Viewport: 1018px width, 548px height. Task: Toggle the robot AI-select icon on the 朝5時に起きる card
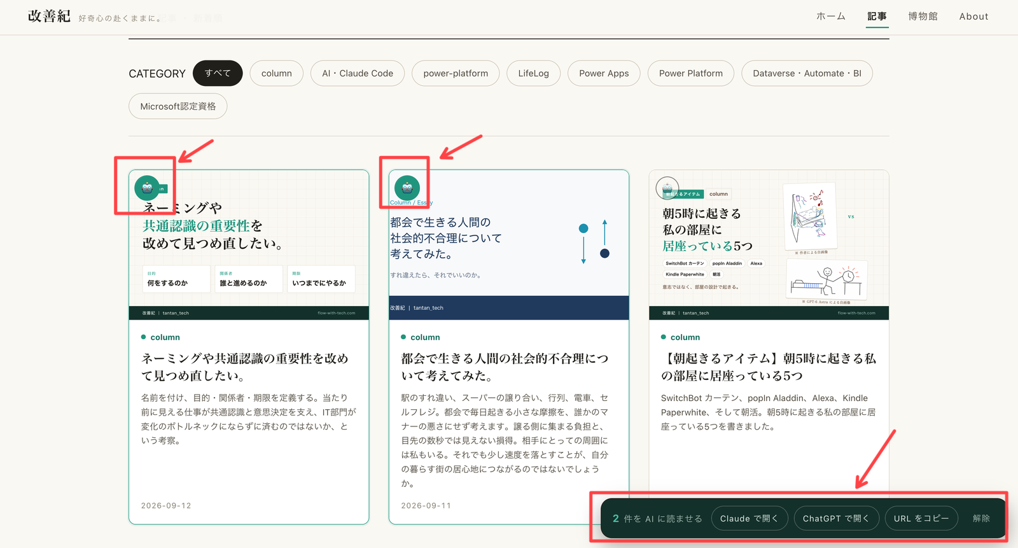[x=667, y=188]
